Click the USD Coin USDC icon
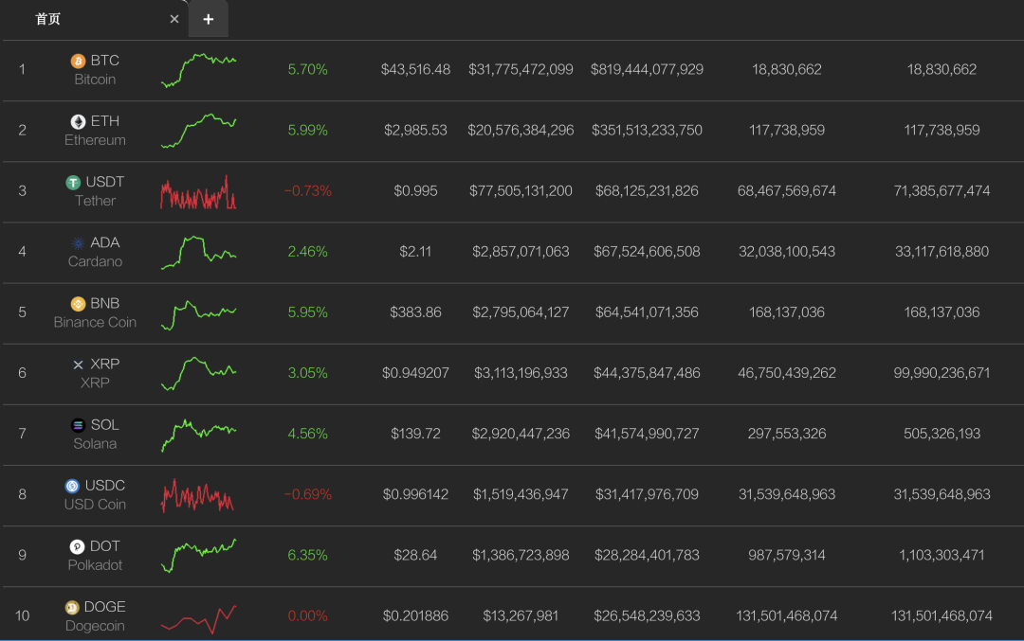The image size is (1024, 641). pos(72,486)
